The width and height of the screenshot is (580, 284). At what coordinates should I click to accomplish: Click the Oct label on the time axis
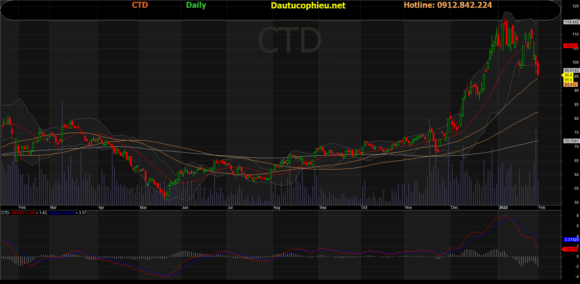pos(364,208)
